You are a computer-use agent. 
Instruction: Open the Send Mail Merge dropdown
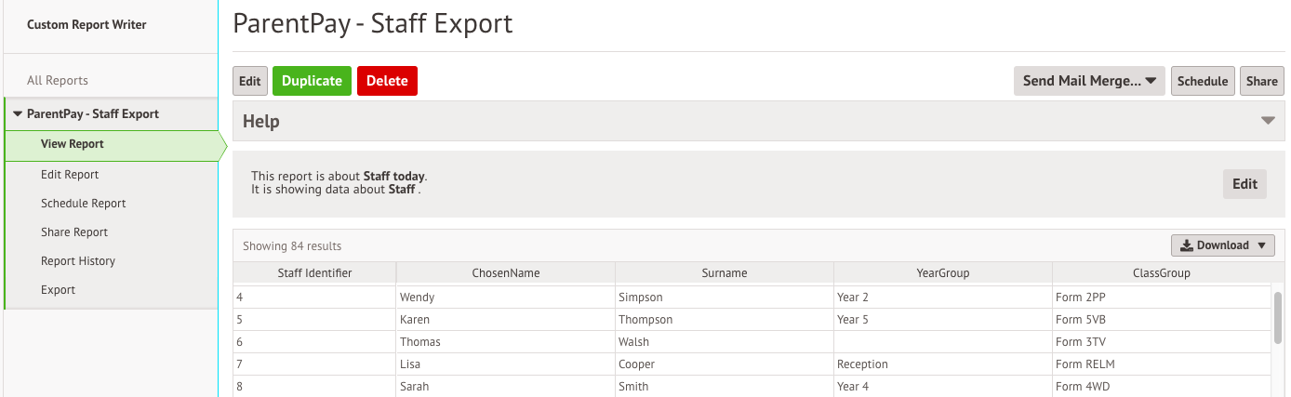click(x=1089, y=81)
